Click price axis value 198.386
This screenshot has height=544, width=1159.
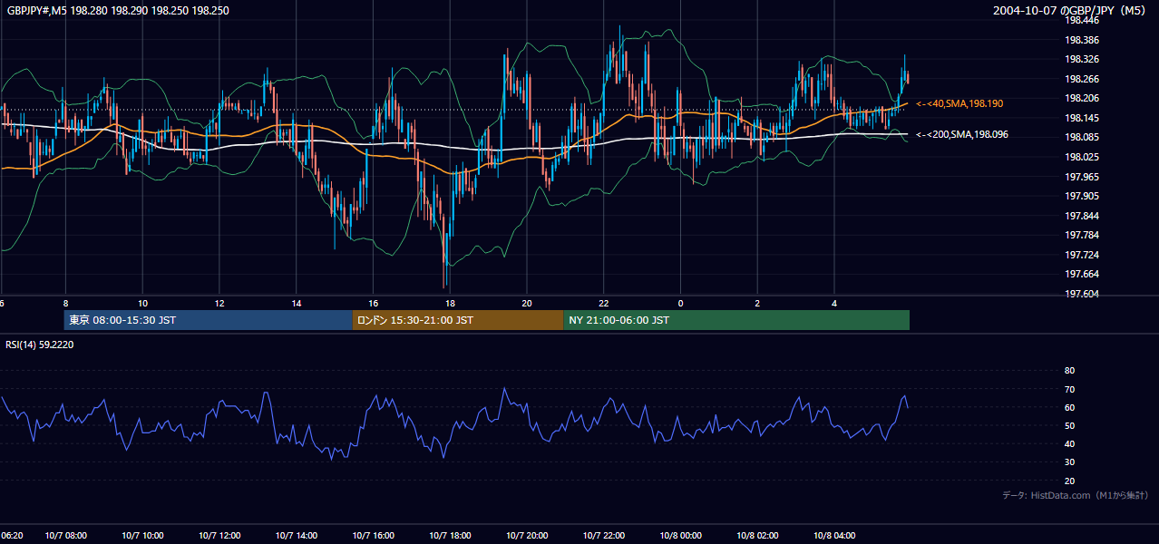[1082, 40]
